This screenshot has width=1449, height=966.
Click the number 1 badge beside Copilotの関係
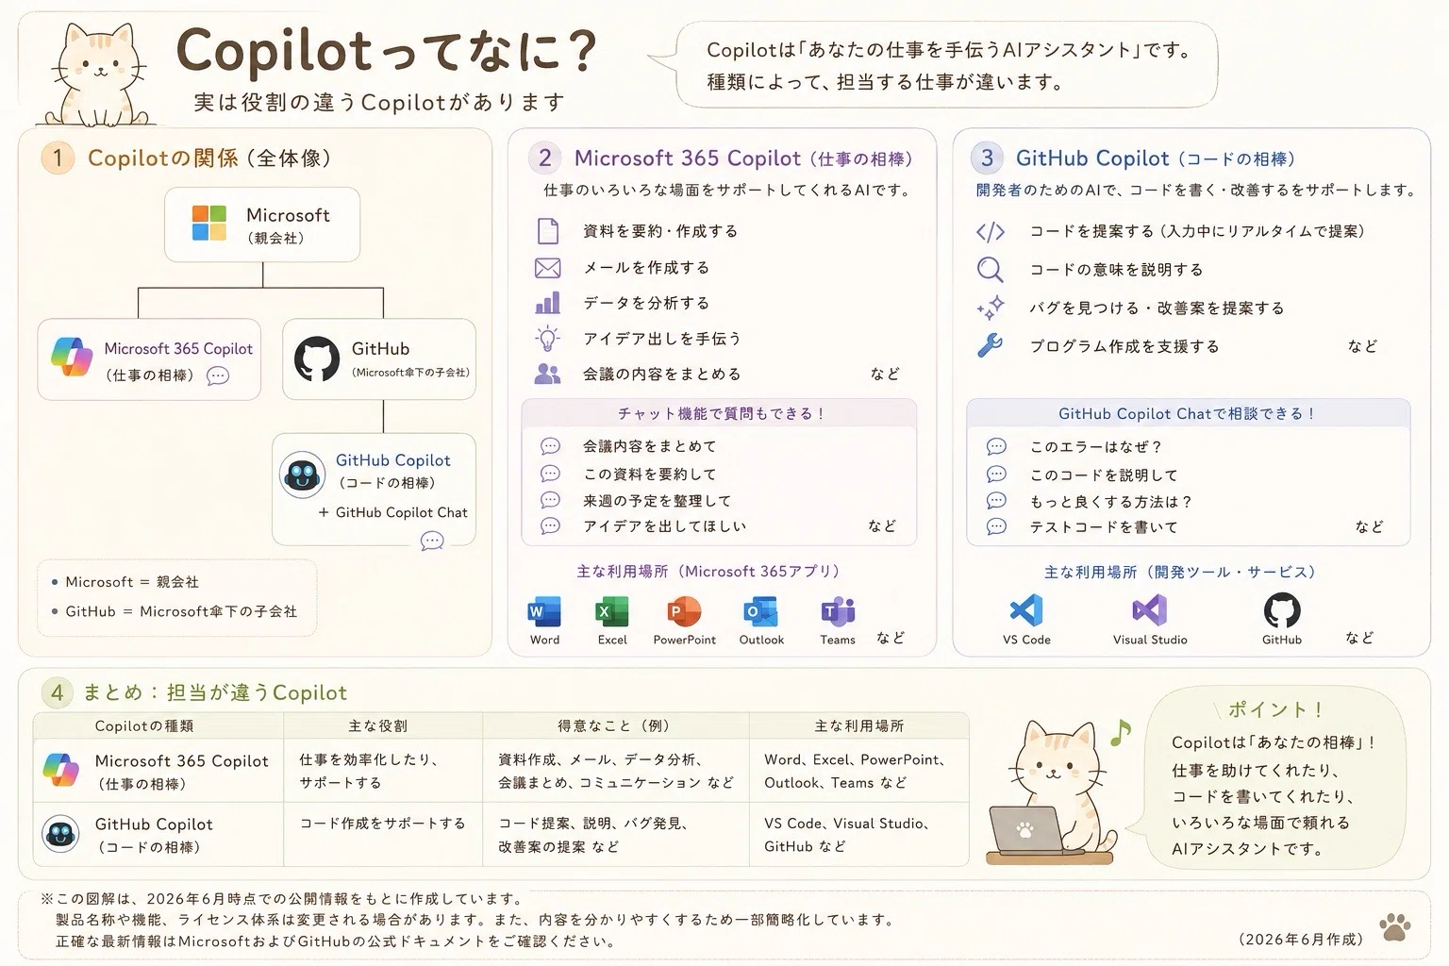[58, 158]
